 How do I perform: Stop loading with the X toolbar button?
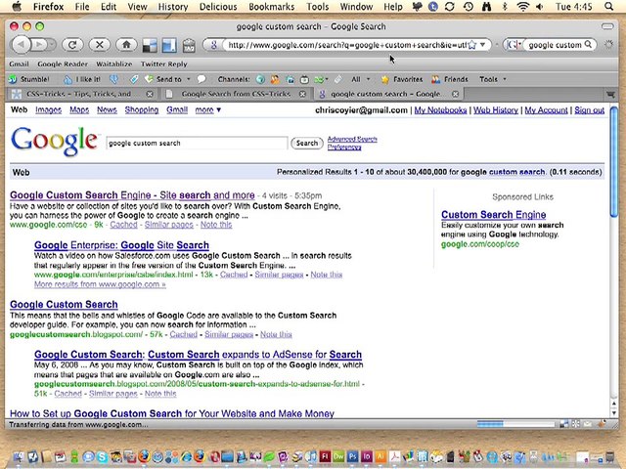(x=100, y=45)
